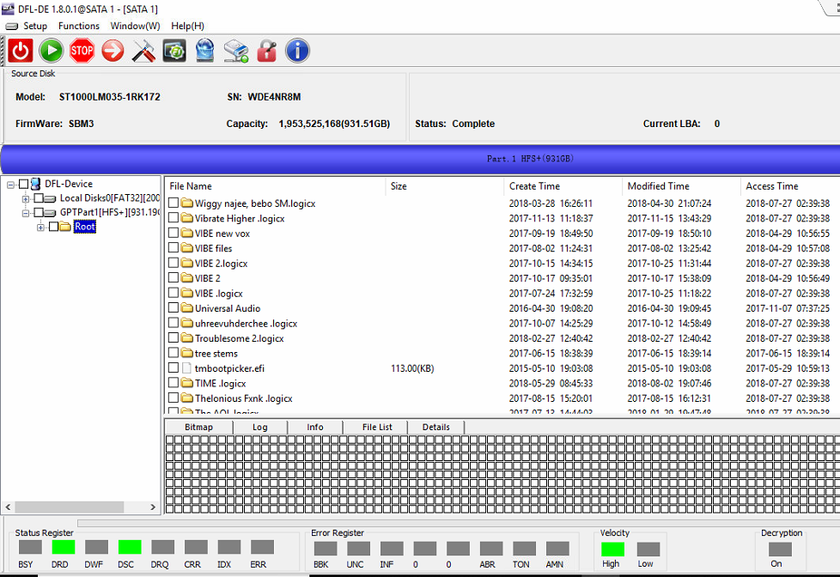Click folder icon of Universal Audio
The image size is (840, 577).
(187, 308)
